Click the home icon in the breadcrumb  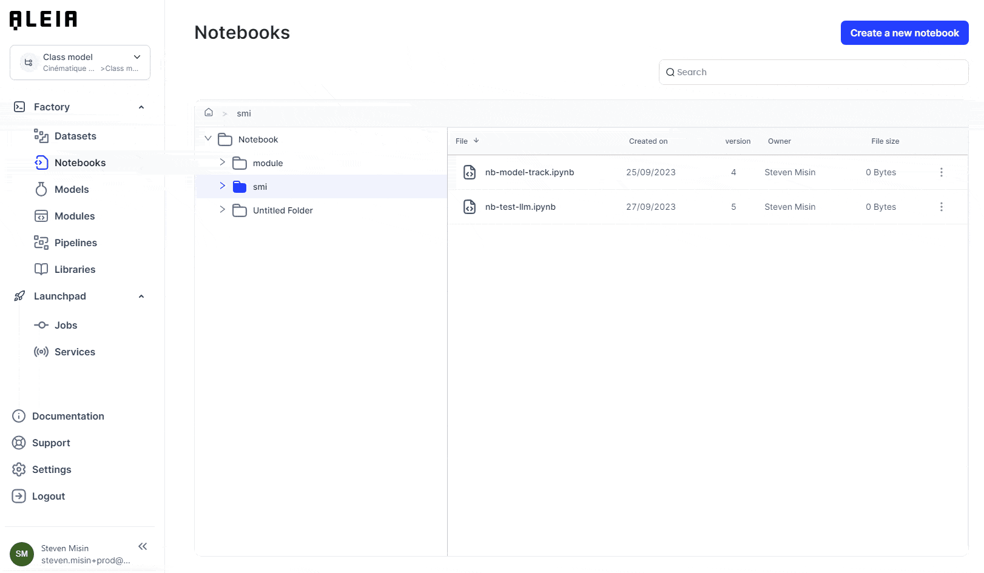(x=209, y=113)
